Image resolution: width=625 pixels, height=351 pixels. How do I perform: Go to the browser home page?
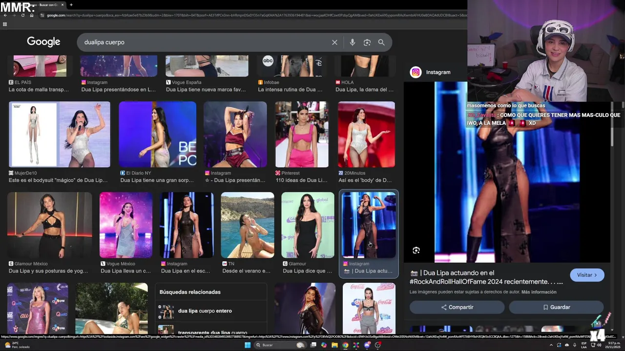pos(32,15)
